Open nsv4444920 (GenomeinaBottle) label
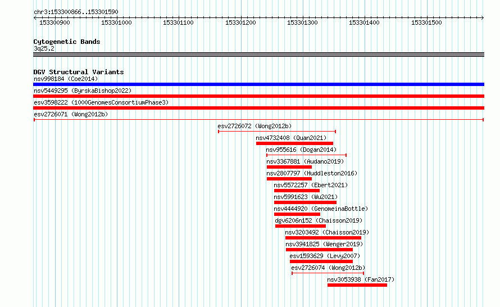 click(x=321, y=209)
